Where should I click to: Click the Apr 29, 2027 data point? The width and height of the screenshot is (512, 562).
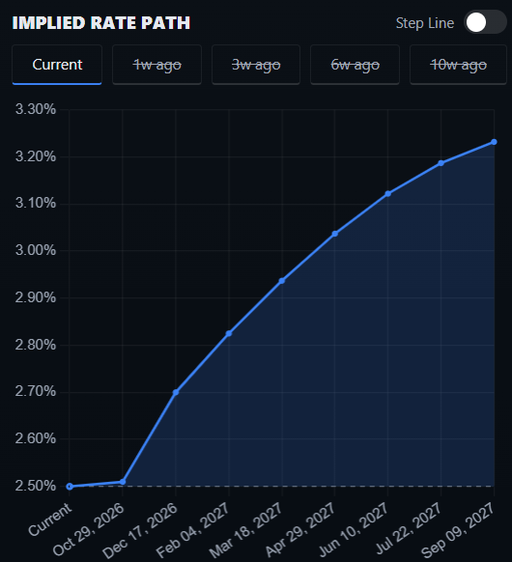pyautogui.click(x=335, y=234)
